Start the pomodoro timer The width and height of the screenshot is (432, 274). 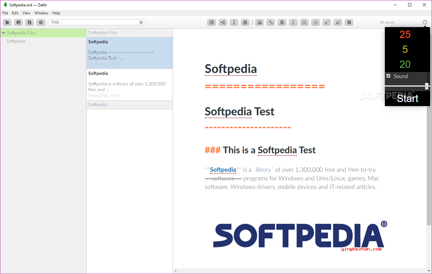407,98
